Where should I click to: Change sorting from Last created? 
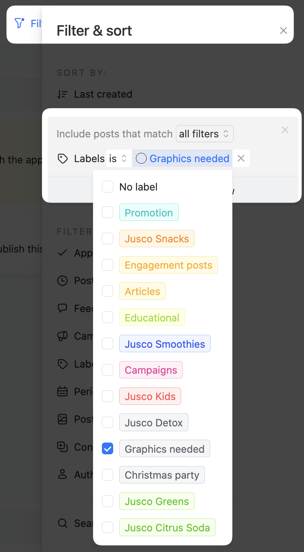(103, 94)
